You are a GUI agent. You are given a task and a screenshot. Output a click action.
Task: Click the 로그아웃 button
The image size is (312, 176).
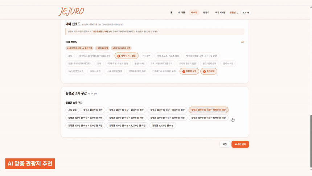[246, 13]
